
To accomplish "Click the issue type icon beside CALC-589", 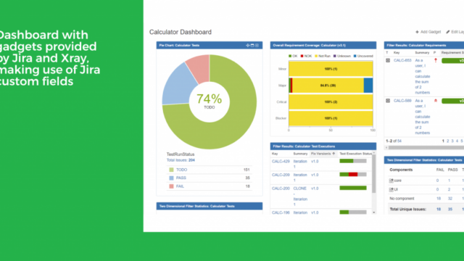I will point(388,101).
